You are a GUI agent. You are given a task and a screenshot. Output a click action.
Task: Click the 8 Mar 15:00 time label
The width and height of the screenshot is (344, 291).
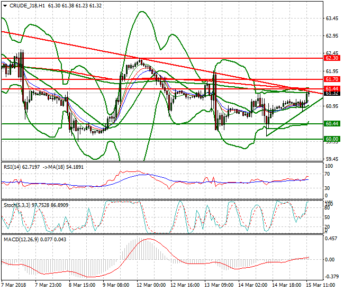point(82,285)
